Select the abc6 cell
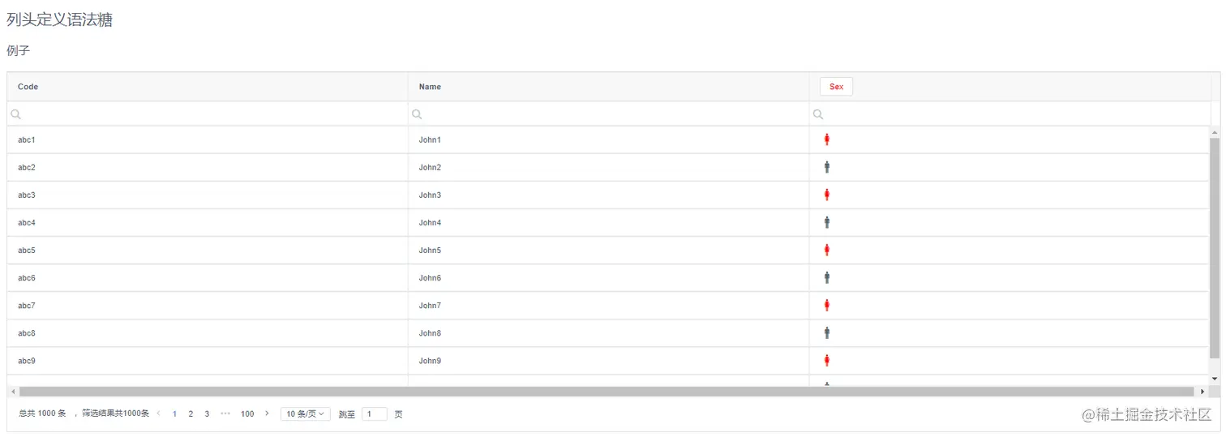 point(208,277)
